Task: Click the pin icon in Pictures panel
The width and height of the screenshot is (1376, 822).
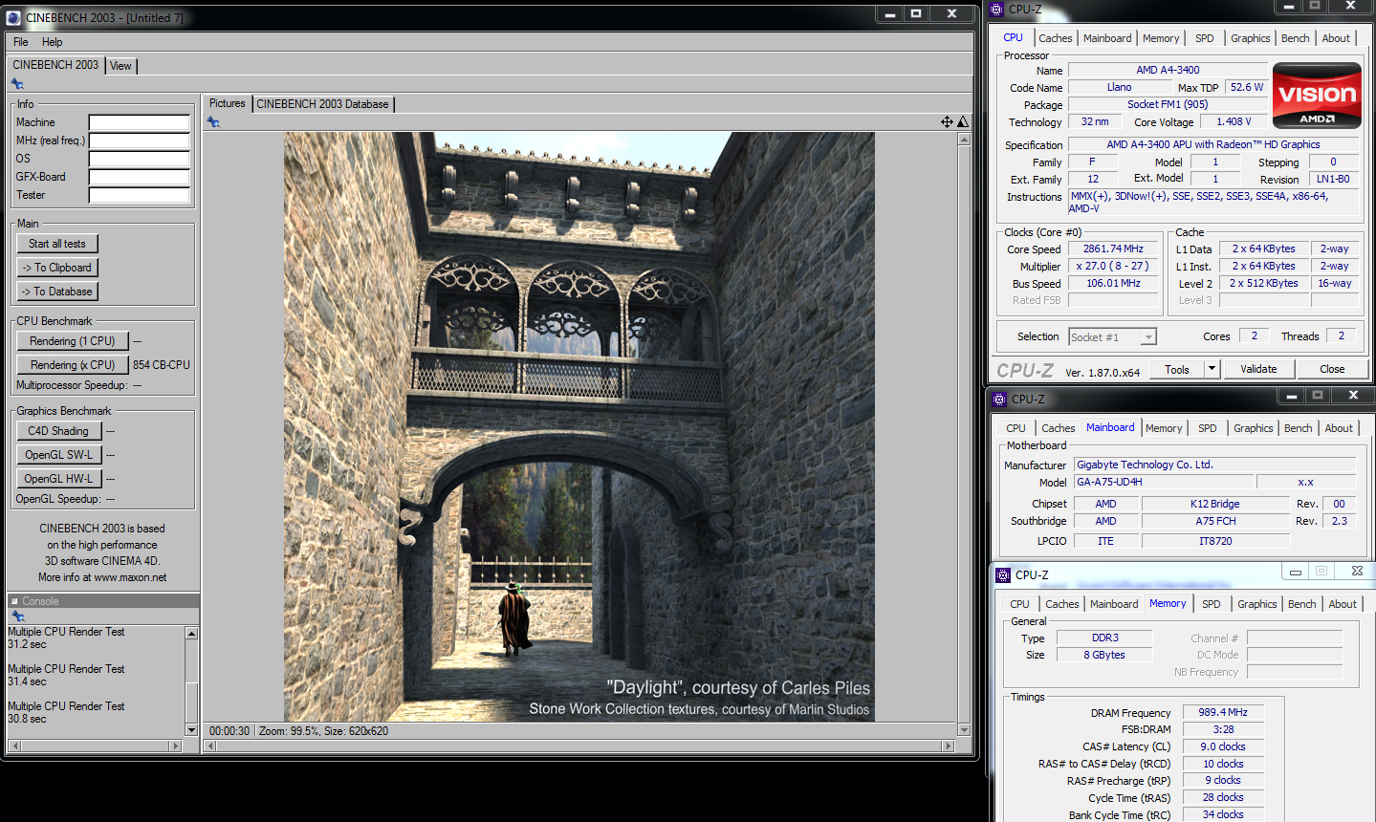Action: point(213,122)
